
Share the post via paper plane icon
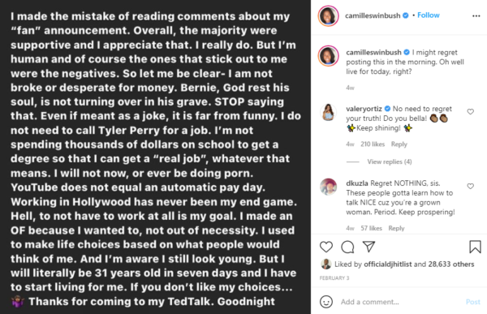[368, 247]
